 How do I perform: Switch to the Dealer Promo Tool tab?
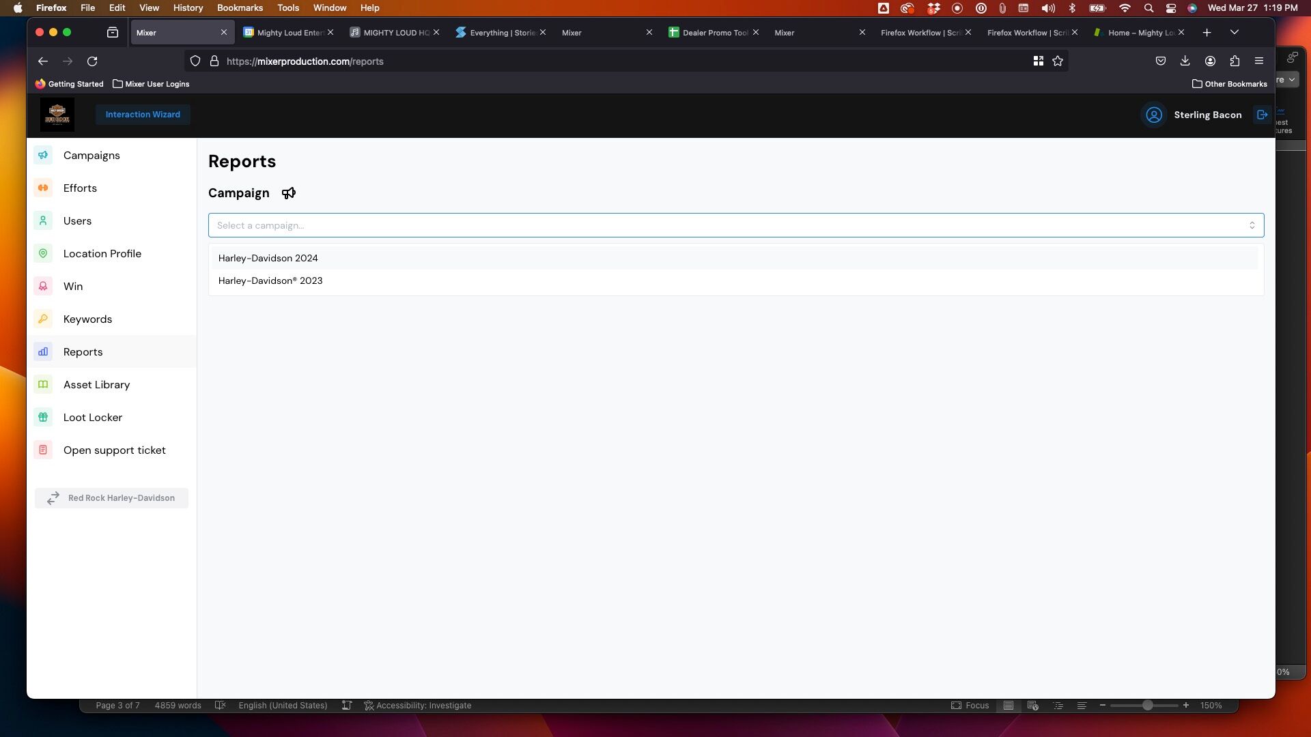click(x=714, y=32)
